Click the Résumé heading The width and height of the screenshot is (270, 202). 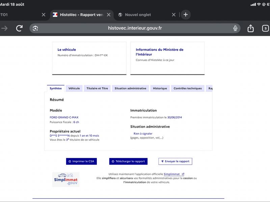point(57,100)
